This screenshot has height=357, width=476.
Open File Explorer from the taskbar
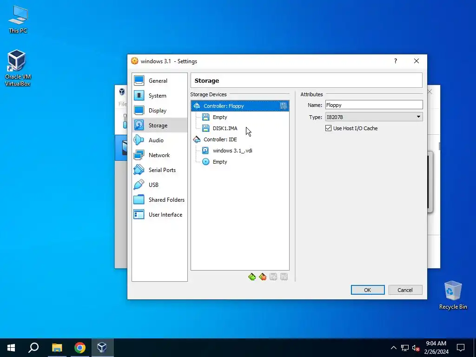[57, 348]
